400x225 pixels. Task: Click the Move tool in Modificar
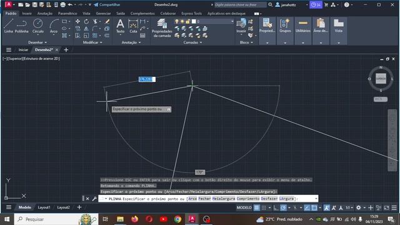pyautogui.click(x=77, y=22)
